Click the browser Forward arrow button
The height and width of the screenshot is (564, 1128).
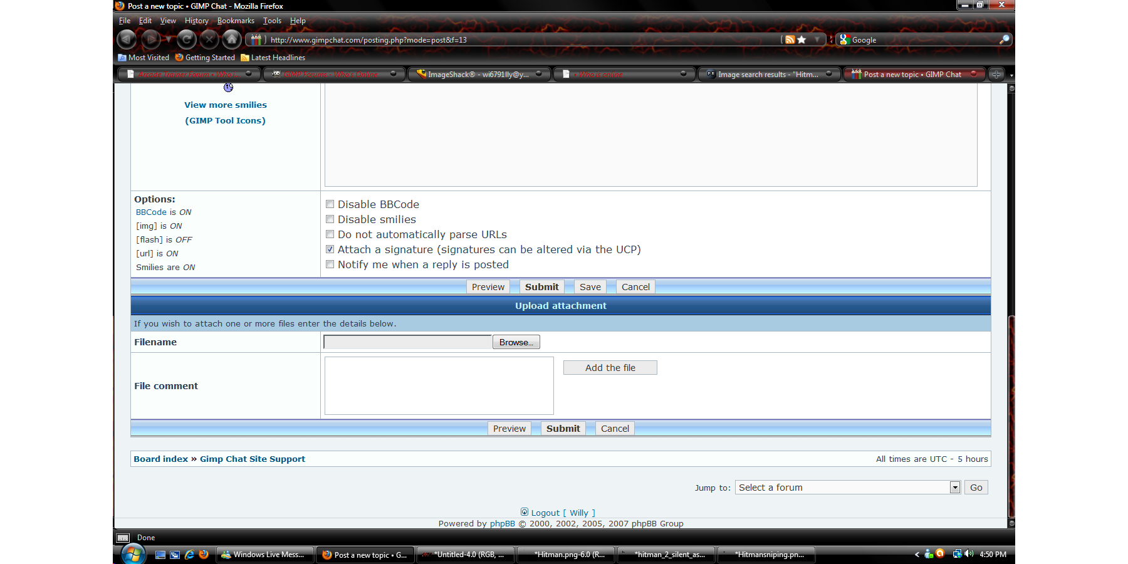[150, 39]
